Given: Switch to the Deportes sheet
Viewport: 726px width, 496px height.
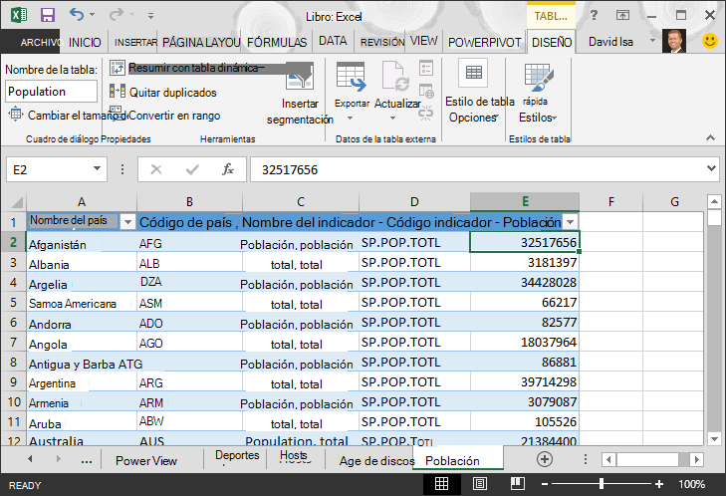Looking at the screenshot, I should point(237,456).
